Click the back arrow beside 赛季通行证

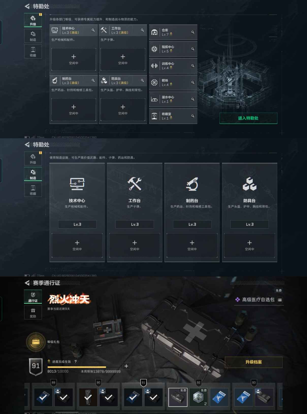[27, 283]
